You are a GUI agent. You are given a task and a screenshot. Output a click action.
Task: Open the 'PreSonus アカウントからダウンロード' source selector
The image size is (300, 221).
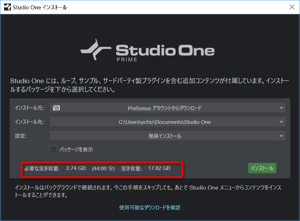coord(167,108)
